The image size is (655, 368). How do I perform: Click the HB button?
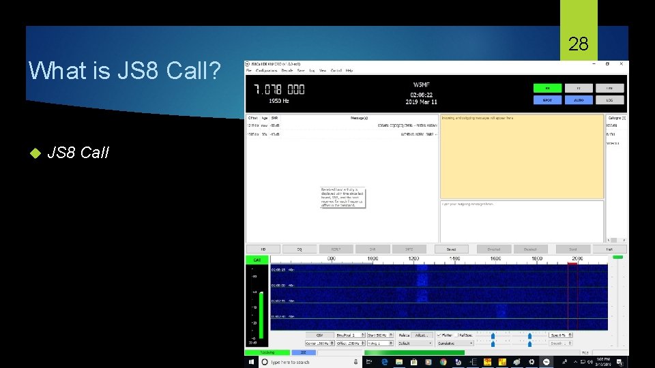263,249
